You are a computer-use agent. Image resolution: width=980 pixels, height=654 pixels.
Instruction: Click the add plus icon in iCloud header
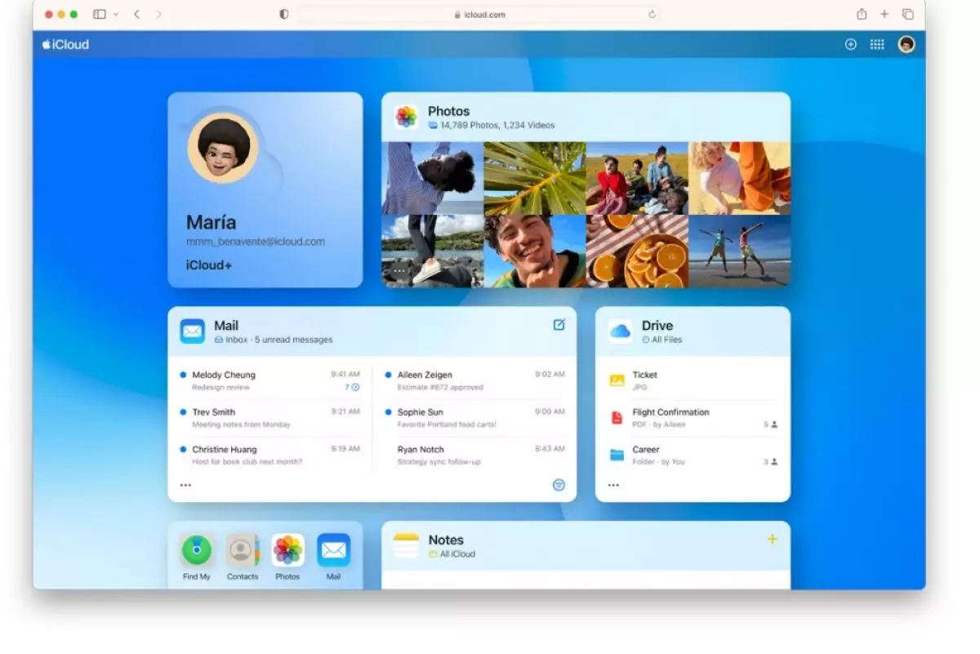[x=850, y=45]
